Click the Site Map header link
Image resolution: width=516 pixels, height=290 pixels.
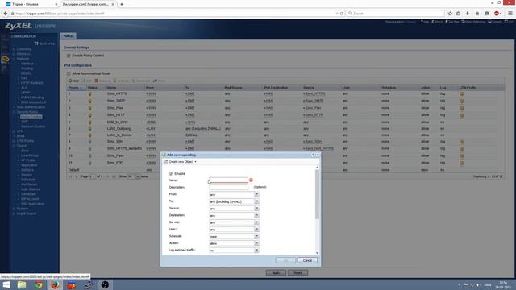coord(452,22)
